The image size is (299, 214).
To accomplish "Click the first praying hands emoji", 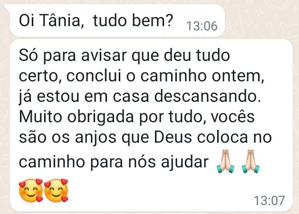I will tap(225, 162).
